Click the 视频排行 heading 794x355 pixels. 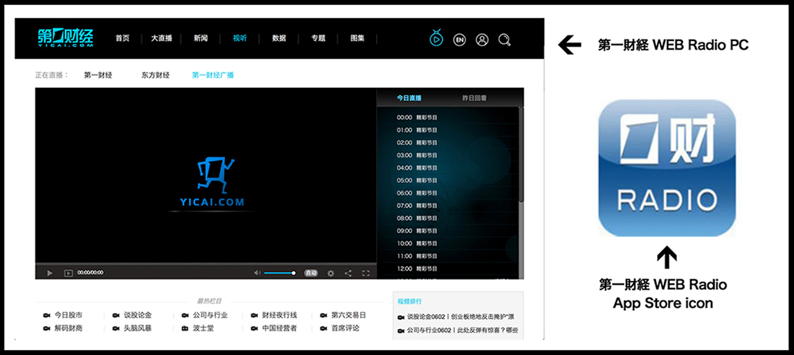pyautogui.click(x=410, y=302)
